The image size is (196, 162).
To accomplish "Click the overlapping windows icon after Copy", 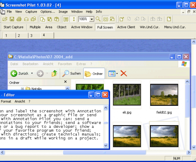I will (50, 19).
